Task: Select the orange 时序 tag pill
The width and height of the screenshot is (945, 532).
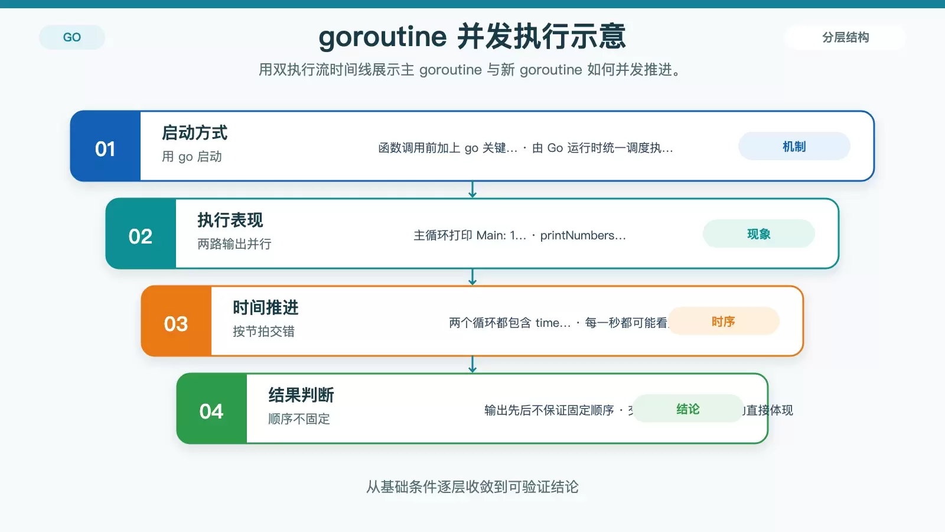Action: point(723,321)
